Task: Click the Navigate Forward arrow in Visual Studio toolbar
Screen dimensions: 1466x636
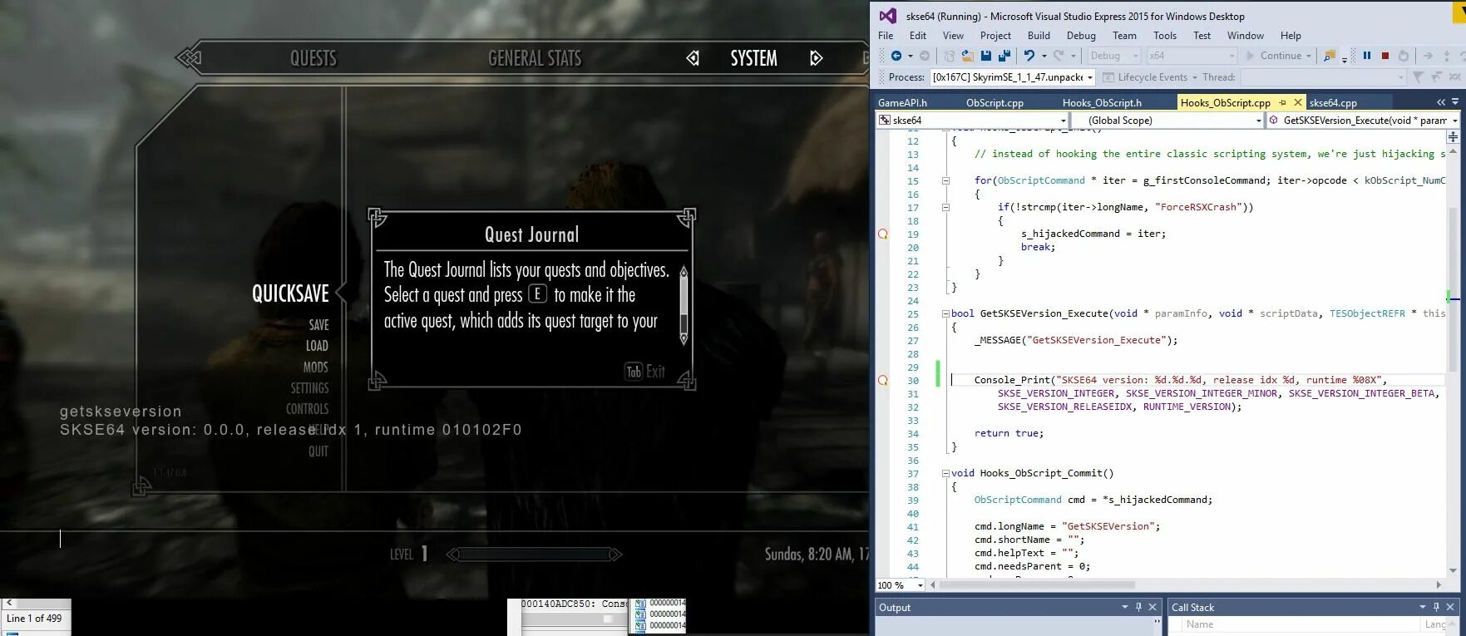Action: (x=924, y=56)
